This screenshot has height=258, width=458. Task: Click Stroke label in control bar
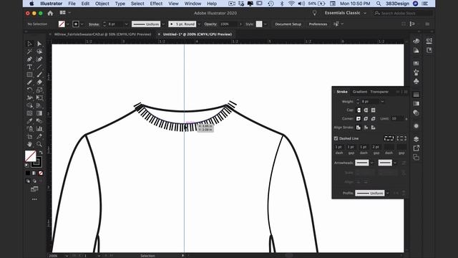94,24
